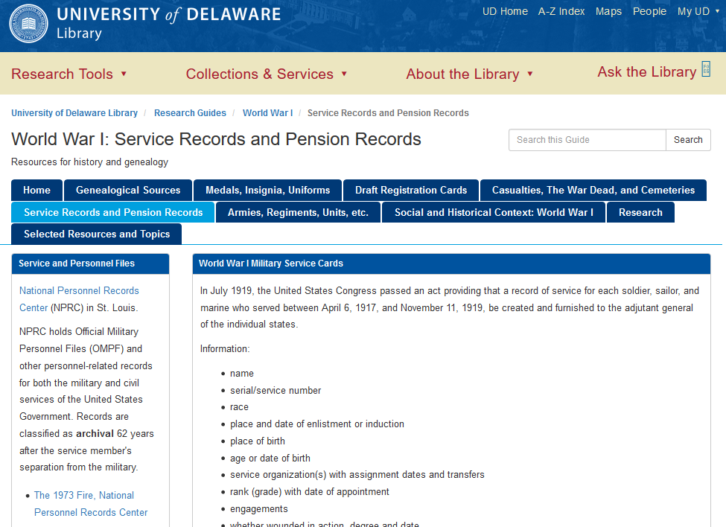Click University of Delaware Library breadcrumb
The image size is (726, 527).
click(74, 113)
